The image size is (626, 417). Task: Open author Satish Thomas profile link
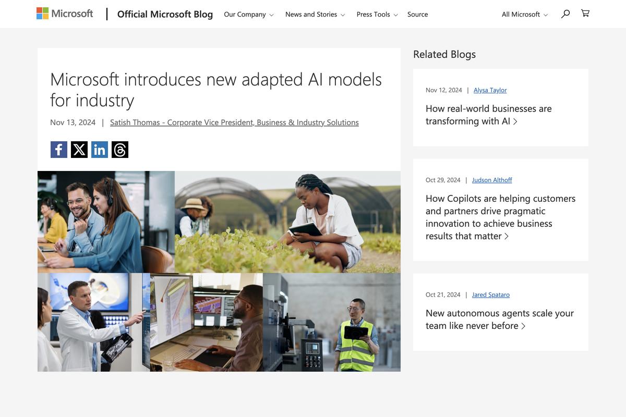click(234, 122)
